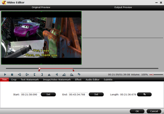Click the Set button for Start time
The height and width of the screenshot is (114, 164).
click(x=48, y=94)
